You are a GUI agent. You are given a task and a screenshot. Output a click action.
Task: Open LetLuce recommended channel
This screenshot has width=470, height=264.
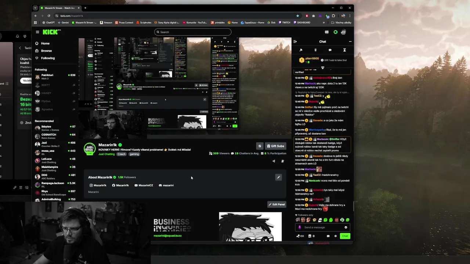tap(55, 160)
